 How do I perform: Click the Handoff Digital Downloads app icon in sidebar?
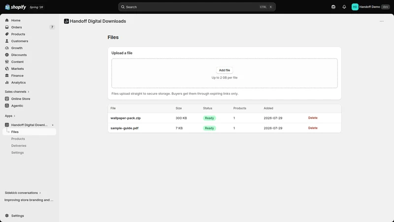(7, 125)
